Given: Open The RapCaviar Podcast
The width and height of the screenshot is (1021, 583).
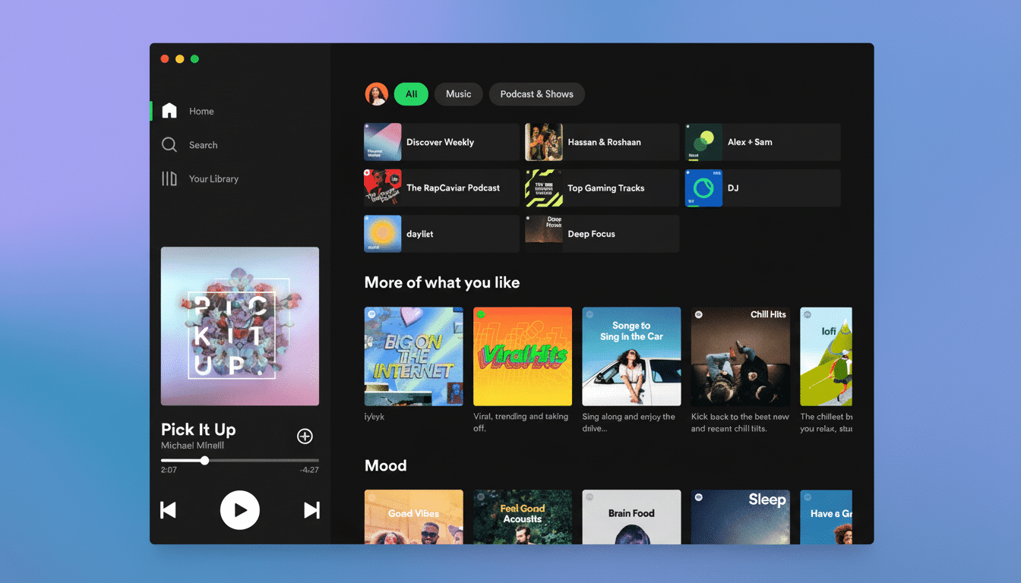Looking at the screenshot, I should [441, 188].
